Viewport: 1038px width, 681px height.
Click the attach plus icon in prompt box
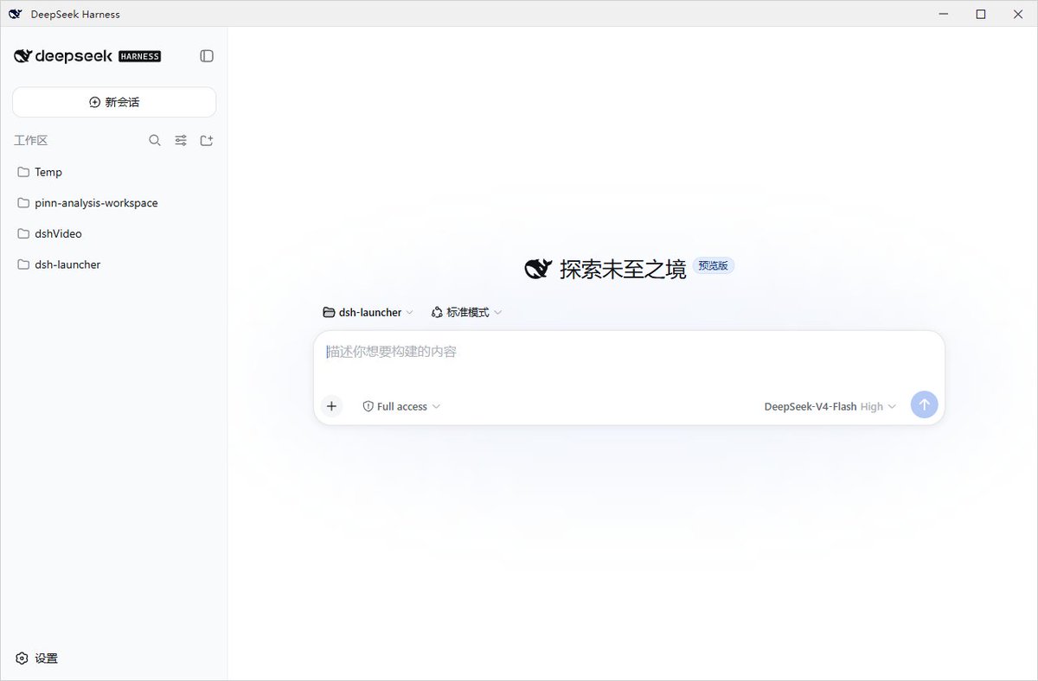(331, 406)
